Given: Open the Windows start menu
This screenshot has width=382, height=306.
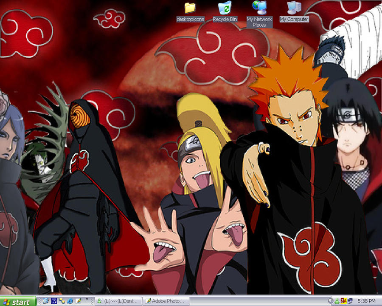Looking at the screenshot, I should click(x=18, y=302).
